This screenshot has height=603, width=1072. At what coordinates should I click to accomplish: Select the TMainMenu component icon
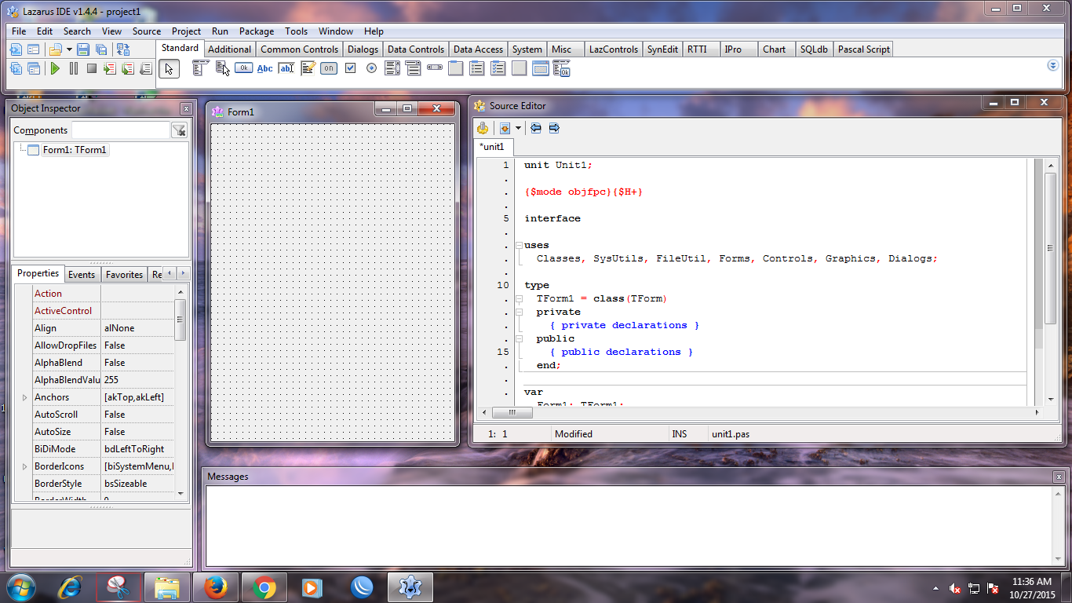(x=199, y=68)
